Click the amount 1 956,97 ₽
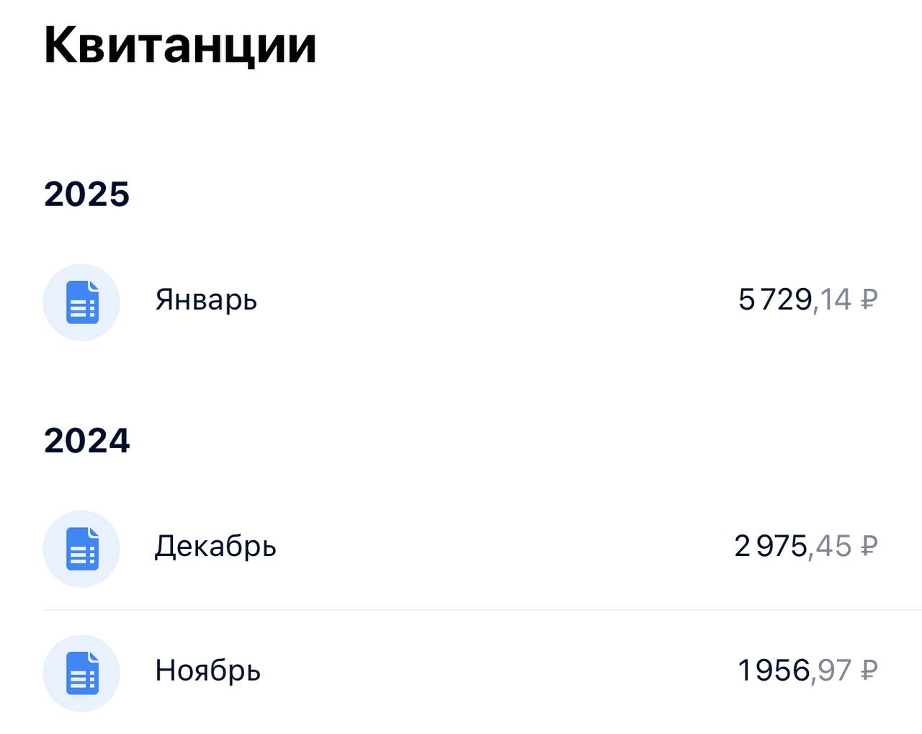This screenshot has height=734, width=922. point(807,670)
